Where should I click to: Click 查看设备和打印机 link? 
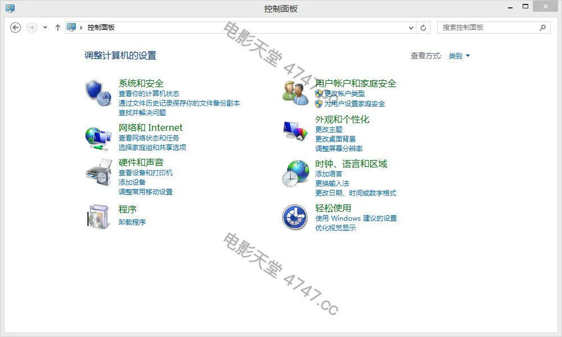(146, 173)
